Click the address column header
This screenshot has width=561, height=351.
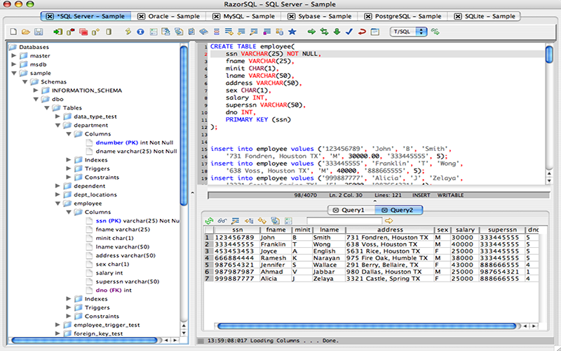390,230
